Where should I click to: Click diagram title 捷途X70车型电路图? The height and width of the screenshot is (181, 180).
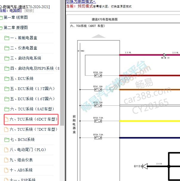click(105, 19)
